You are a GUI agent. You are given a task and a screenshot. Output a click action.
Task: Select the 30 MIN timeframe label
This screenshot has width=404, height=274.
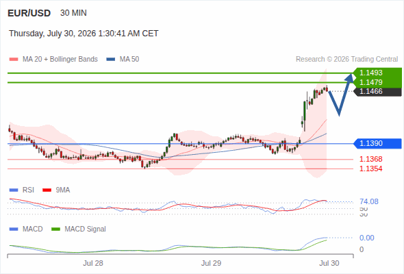click(x=73, y=13)
